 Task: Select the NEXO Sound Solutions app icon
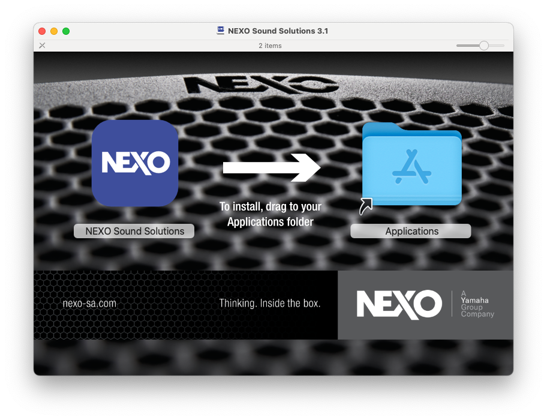coord(135,163)
